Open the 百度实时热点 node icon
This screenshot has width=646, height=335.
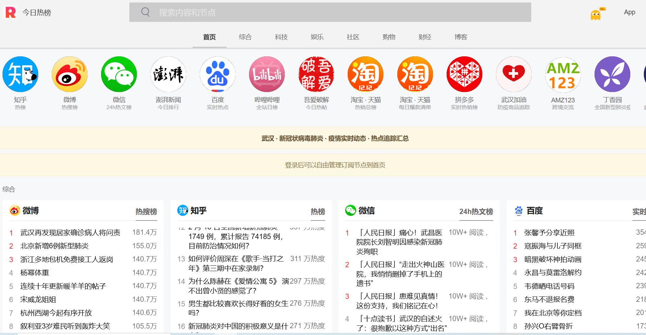click(217, 74)
